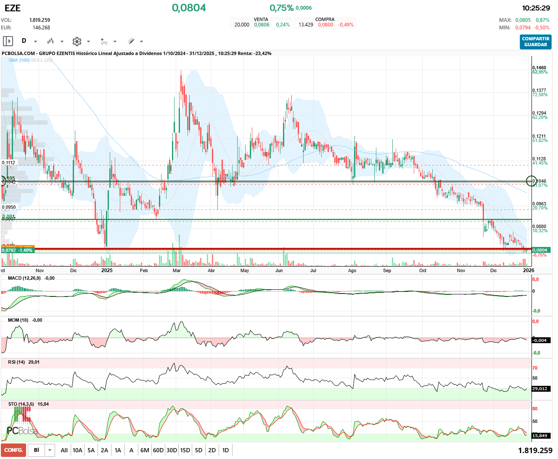Toggle the BI mode button
This screenshot has height=459, width=558.
click(37, 450)
